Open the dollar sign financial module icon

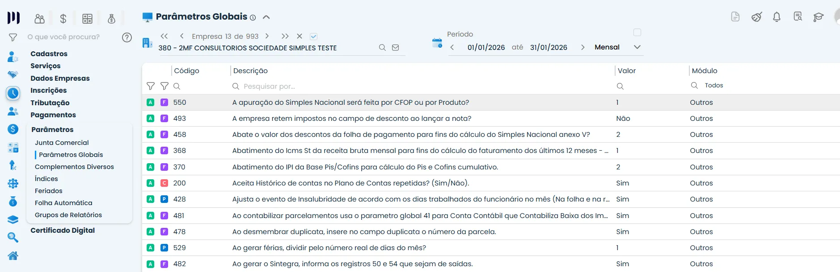click(63, 19)
